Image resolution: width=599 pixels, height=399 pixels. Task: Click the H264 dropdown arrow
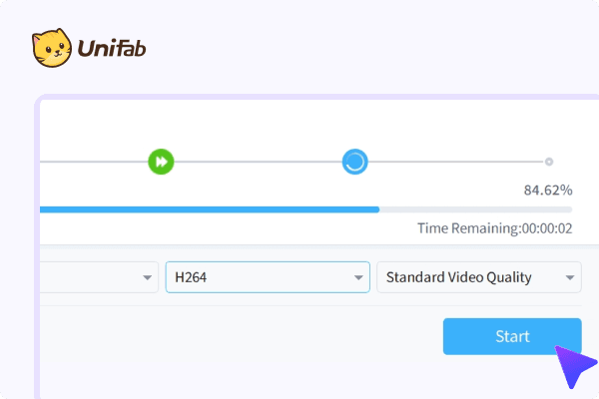click(358, 277)
